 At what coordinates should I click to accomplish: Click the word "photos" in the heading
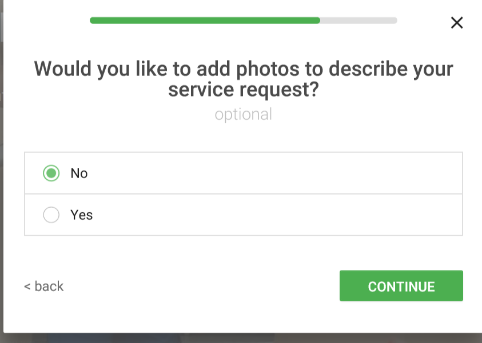click(268, 69)
